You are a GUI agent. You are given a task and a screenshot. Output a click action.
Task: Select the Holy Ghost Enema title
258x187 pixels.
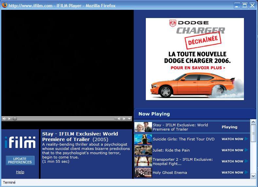pyautogui.click(x=170, y=173)
